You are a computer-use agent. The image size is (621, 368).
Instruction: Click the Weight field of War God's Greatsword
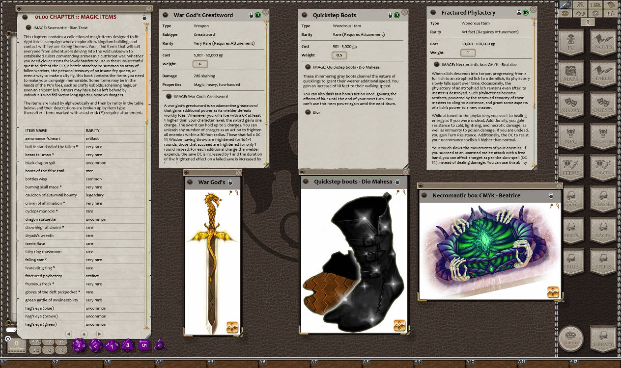tap(199, 64)
